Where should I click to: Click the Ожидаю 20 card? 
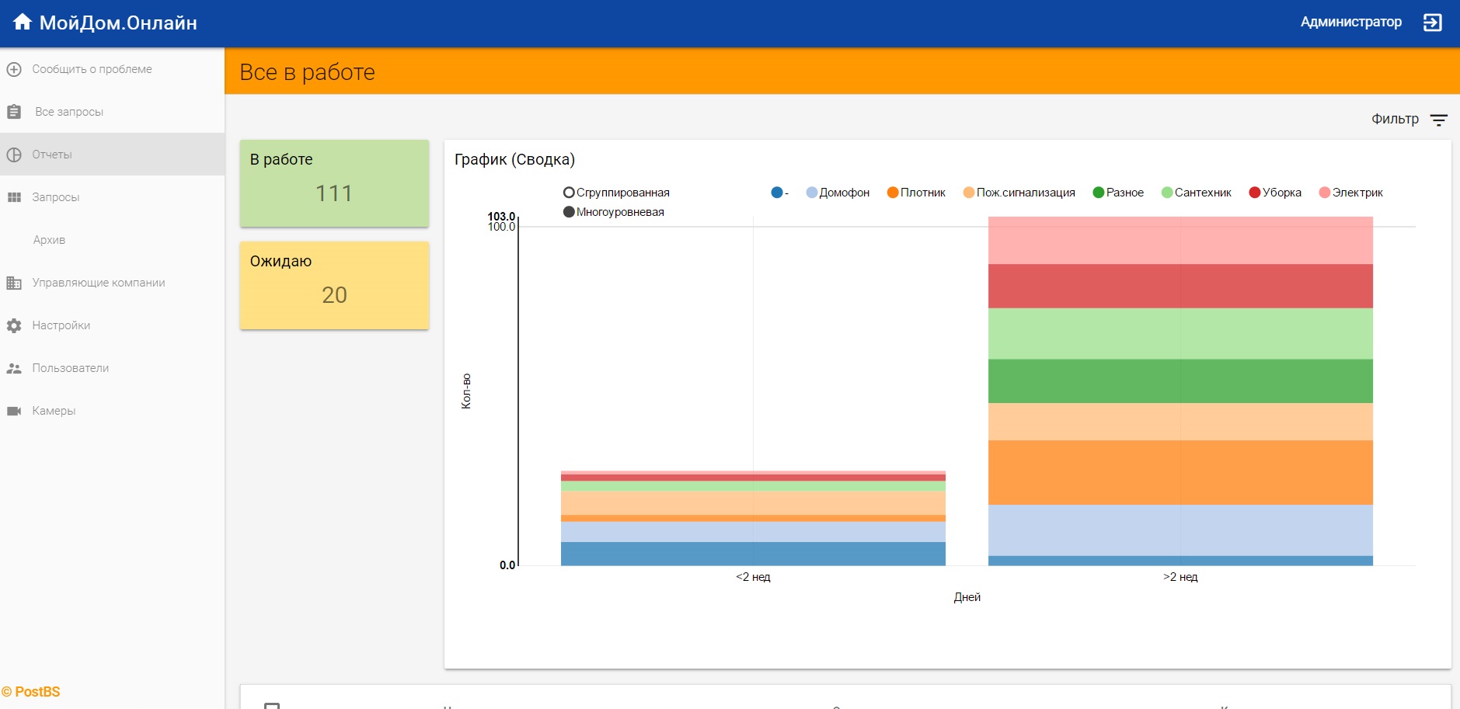(x=334, y=285)
